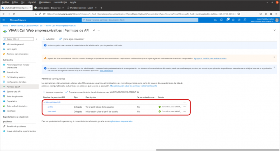Open the Azure portal hamburger menu
Screen dimensions: 280x151
(4, 20)
